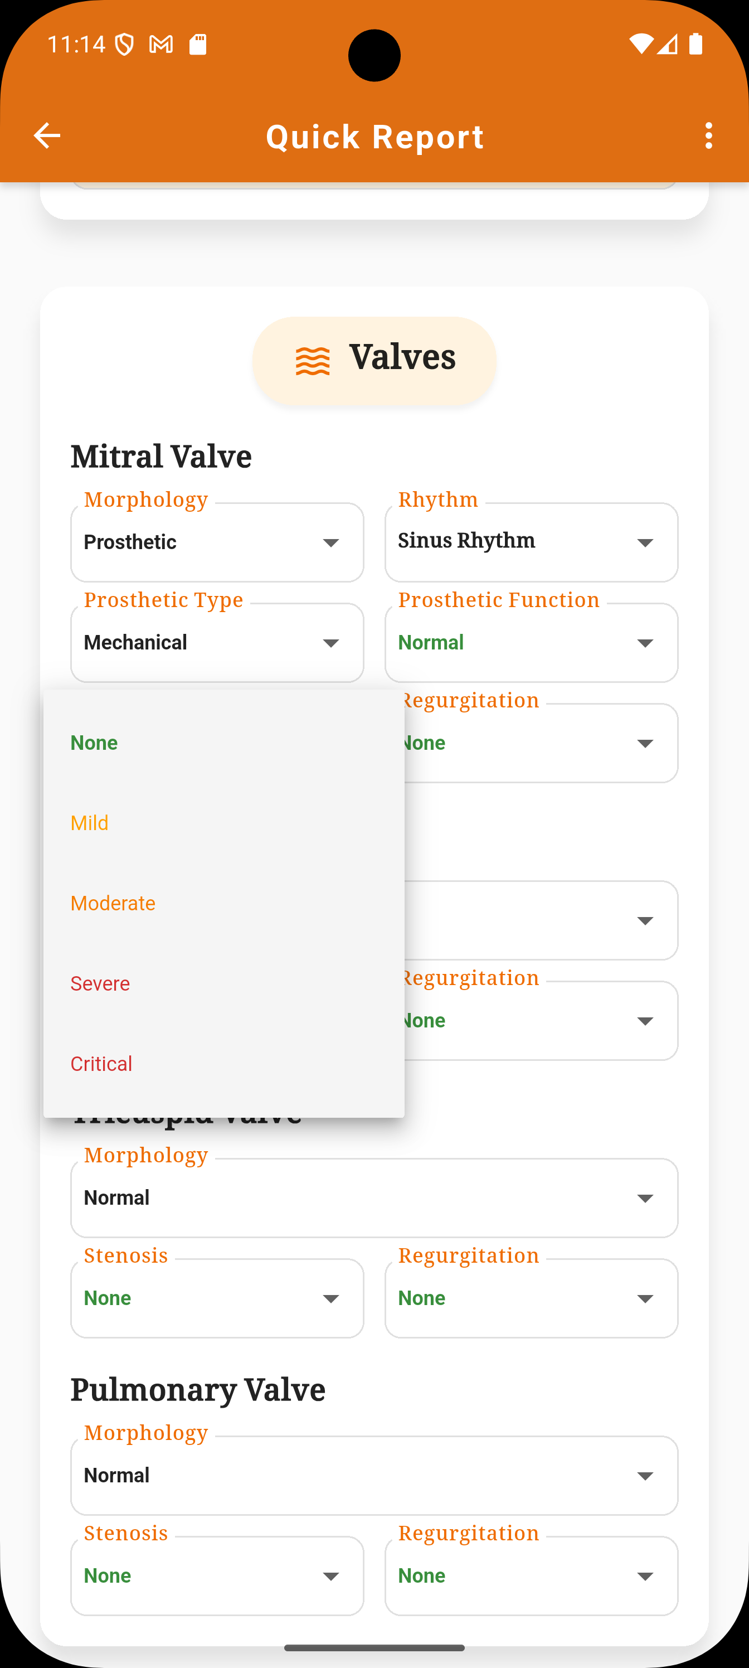Screen dimensions: 749x1668
Task: Choose the Mild option
Action: [224, 823]
